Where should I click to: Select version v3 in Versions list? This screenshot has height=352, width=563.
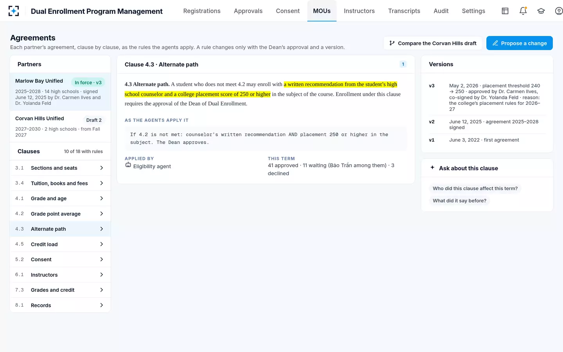coord(487,97)
